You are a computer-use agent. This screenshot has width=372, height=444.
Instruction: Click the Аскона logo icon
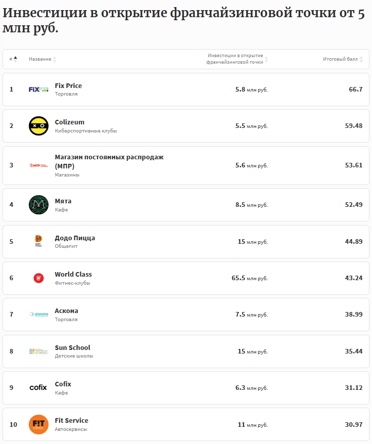tap(38, 314)
